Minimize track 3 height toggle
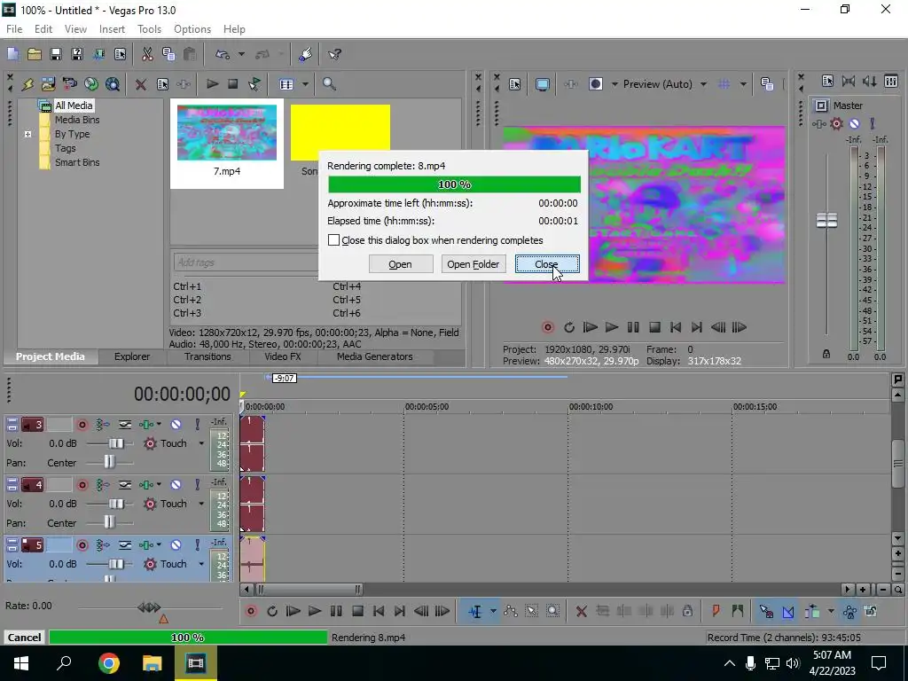The width and height of the screenshot is (908, 681). pos(12,425)
